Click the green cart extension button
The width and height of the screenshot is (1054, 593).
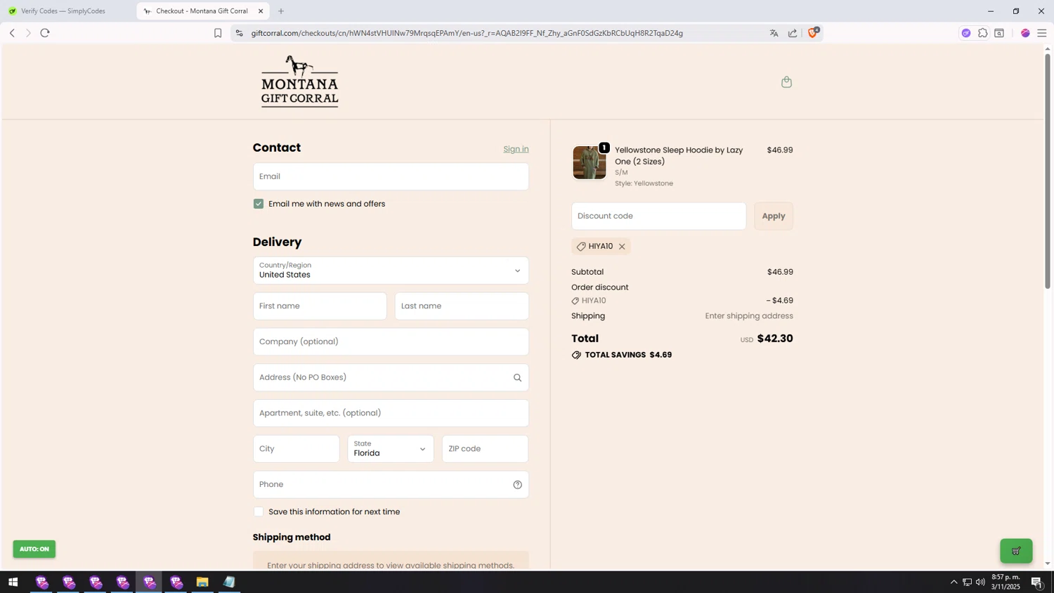[x=1016, y=551]
